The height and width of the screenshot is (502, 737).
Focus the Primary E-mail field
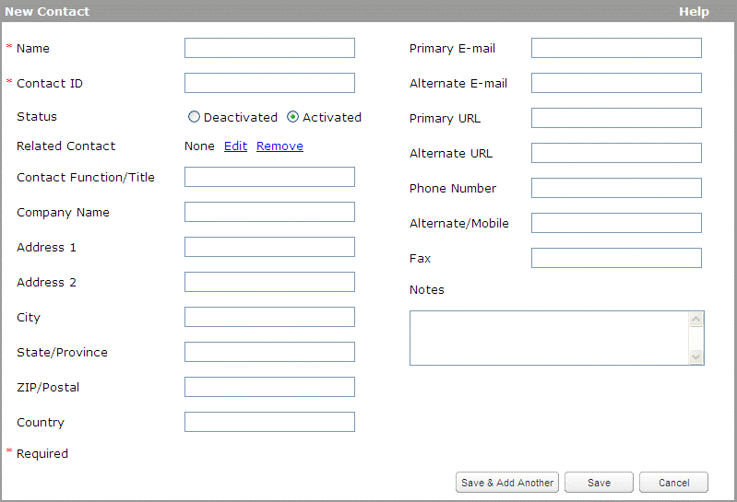click(616, 48)
